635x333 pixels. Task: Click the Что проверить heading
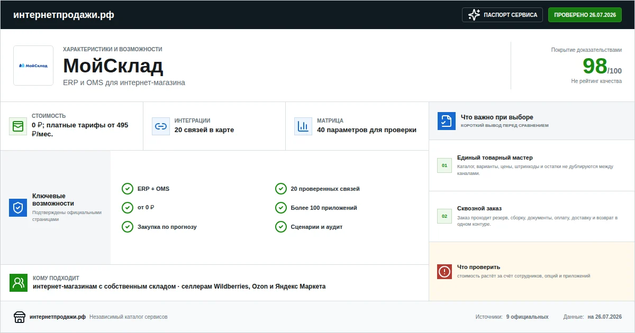pos(478,267)
